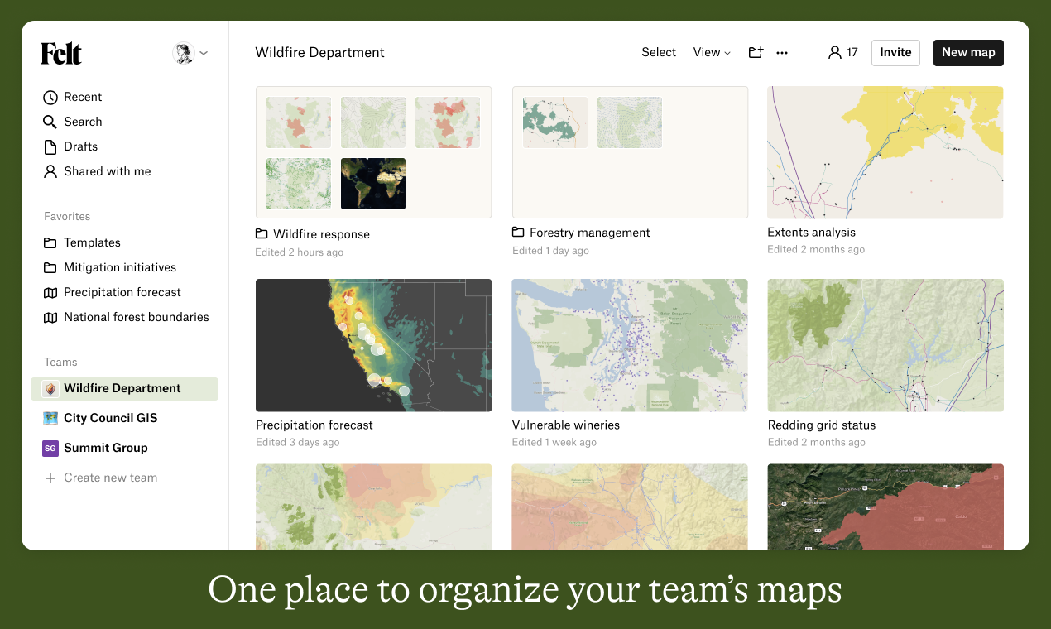Click the Summit Group SG badge

coord(50,449)
